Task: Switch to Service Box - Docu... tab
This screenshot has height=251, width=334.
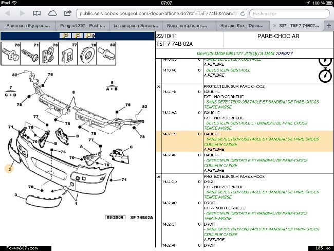Action: [x=242, y=26]
